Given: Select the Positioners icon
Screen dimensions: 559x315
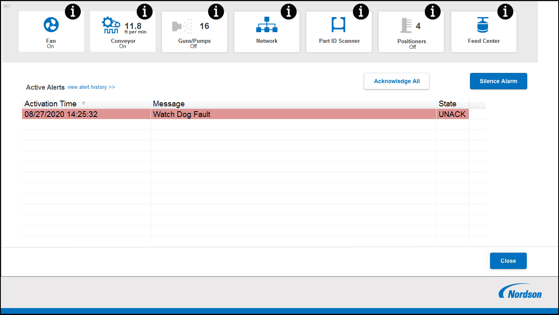Looking at the screenshot, I should point(405,26).
